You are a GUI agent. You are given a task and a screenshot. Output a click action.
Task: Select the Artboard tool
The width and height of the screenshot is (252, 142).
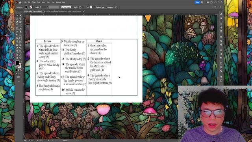pyautogui.click(x=17, y=54)
